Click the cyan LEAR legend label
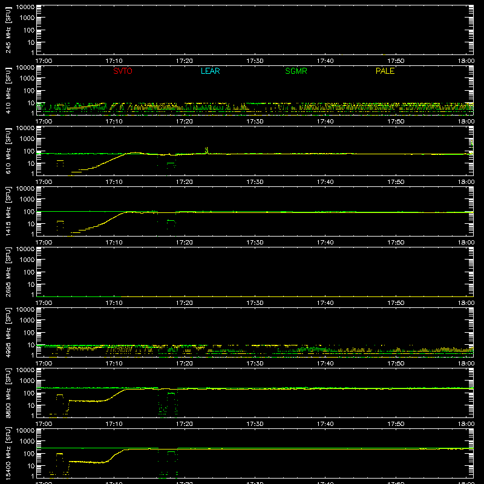 (x=210, y=71)
